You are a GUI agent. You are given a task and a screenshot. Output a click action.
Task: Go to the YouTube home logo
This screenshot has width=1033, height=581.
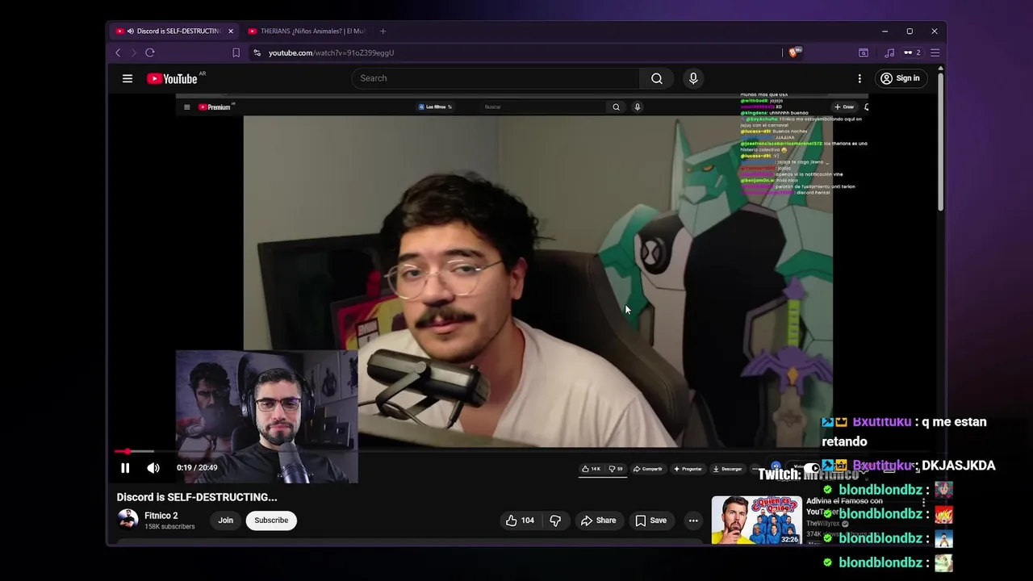tap(172, 78)
